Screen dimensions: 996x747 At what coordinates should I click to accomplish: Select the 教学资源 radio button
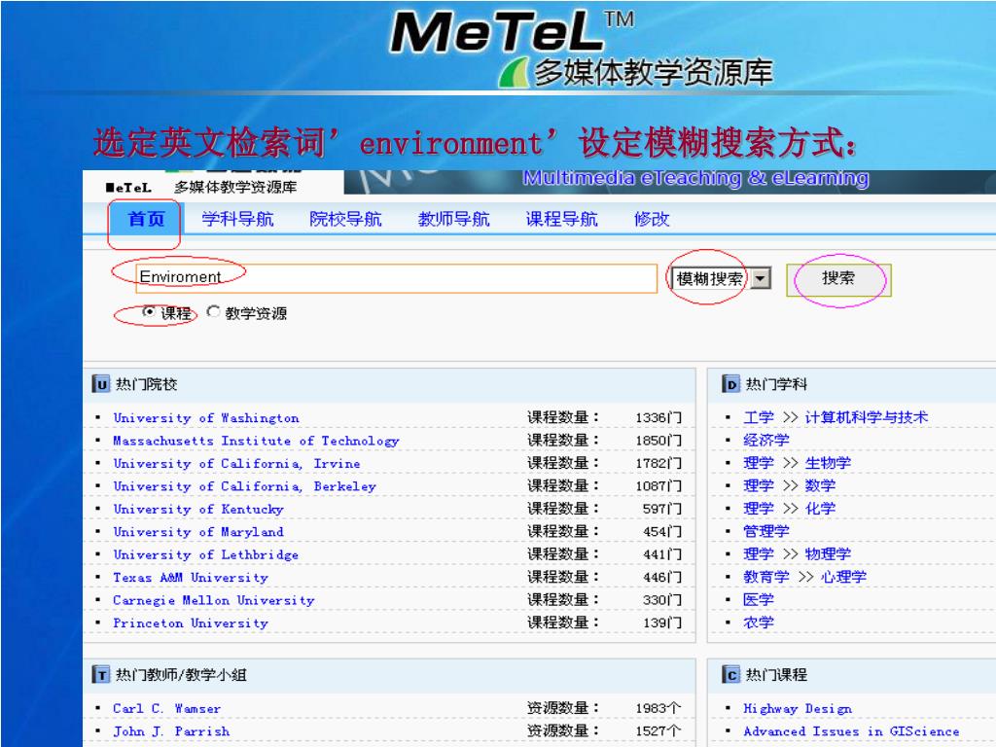pyautogui.click(x=213, y=312)
